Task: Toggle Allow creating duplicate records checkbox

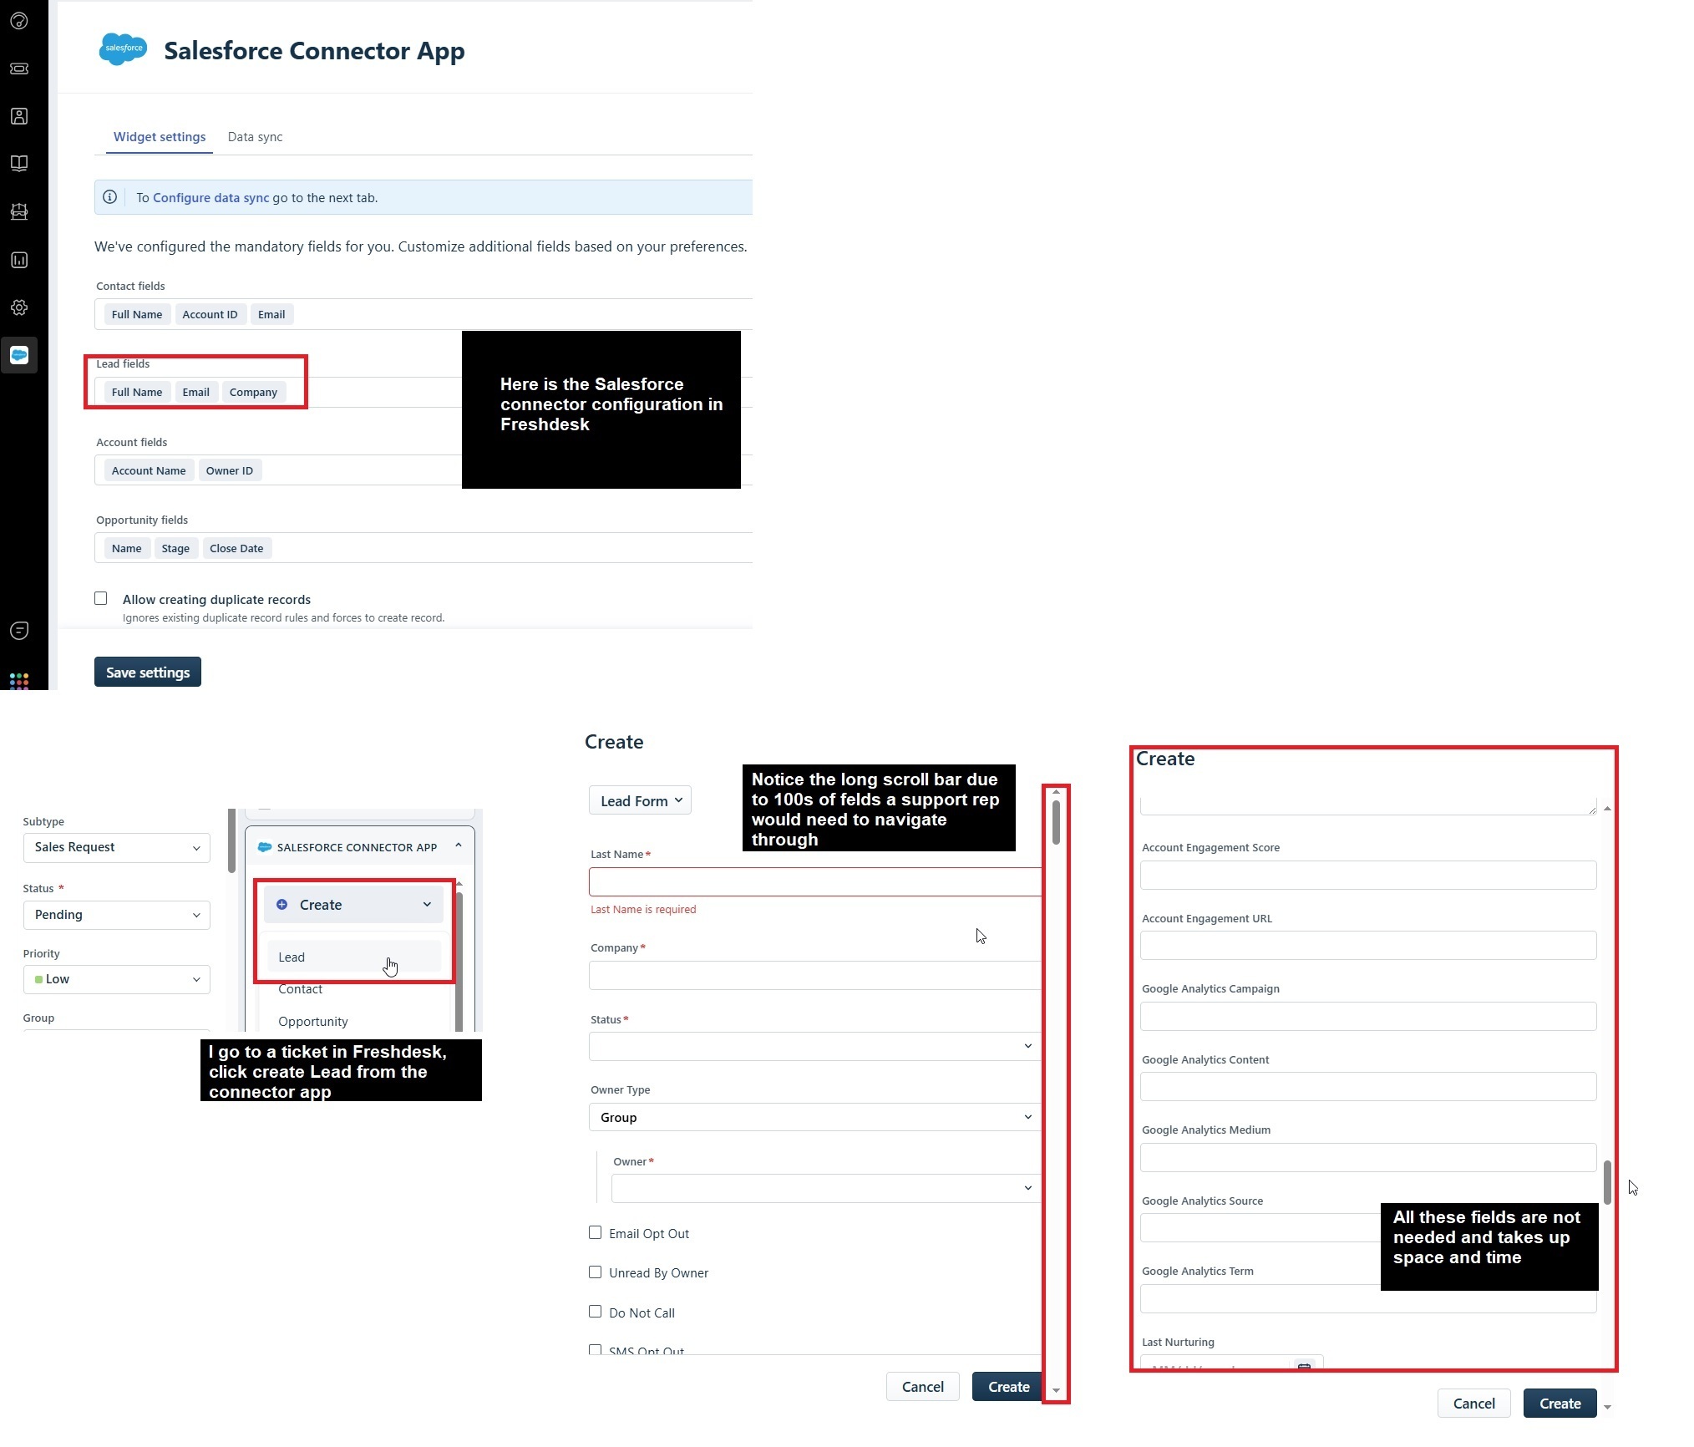Action: coord(101,598)
